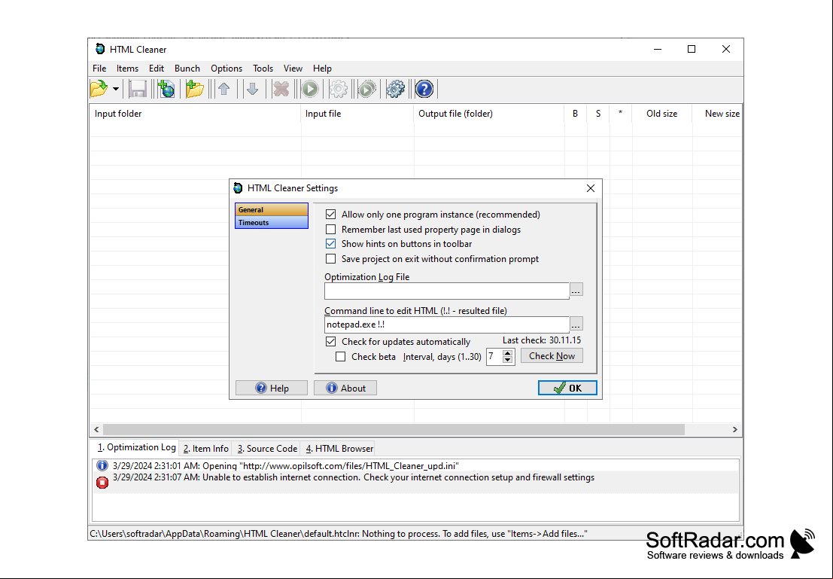
Task: Enable Remember last used property page
Action: tap(330, 229)
